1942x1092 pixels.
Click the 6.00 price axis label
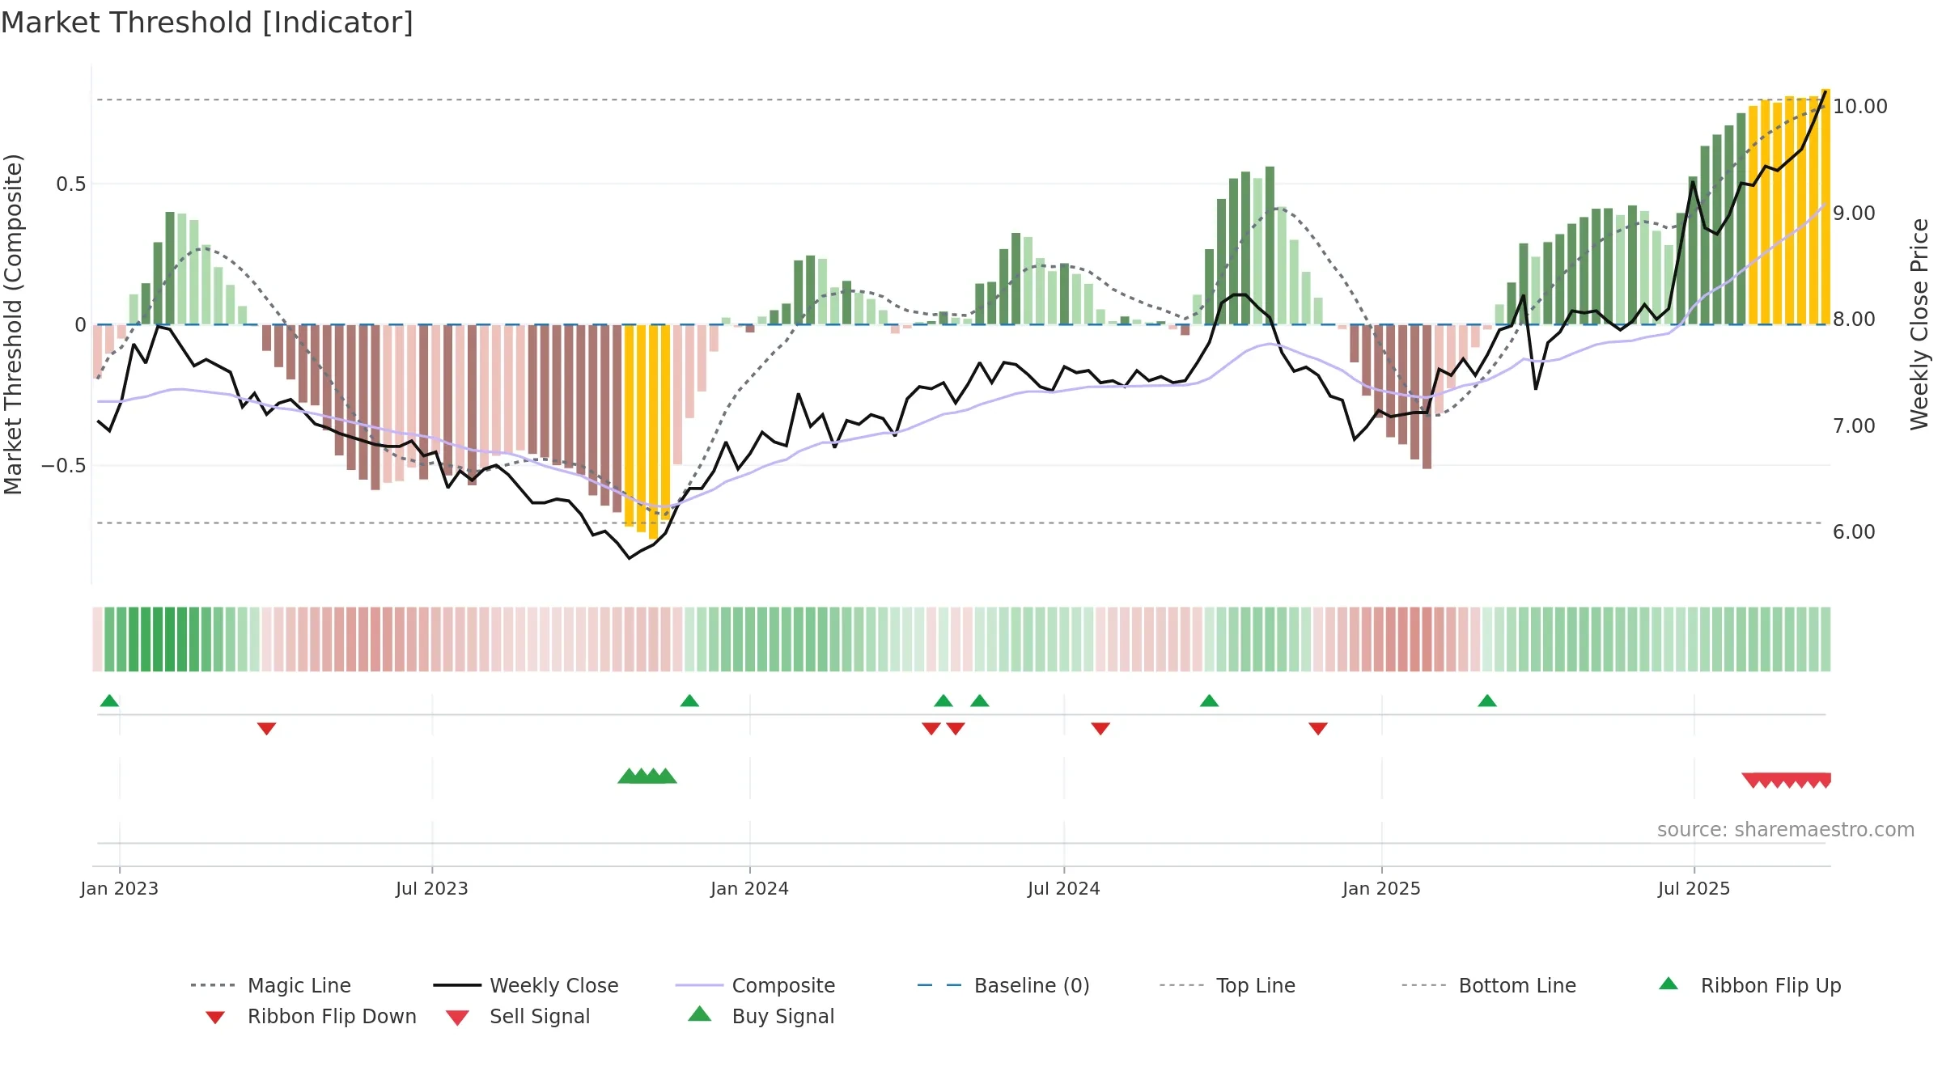(1854, 532)
